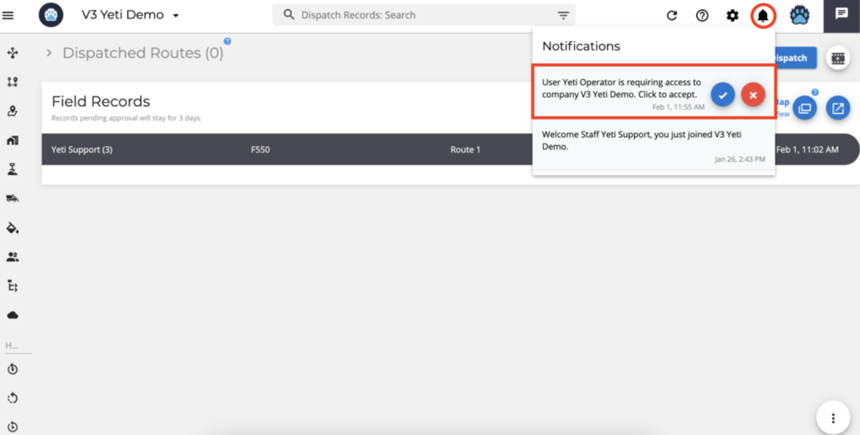Open the people sidebar icon
Screen dimensions: 860x435
(12, 257)
